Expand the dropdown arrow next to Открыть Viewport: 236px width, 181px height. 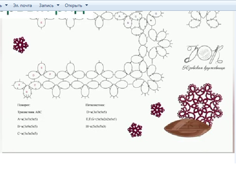click(x=86, y=5)
